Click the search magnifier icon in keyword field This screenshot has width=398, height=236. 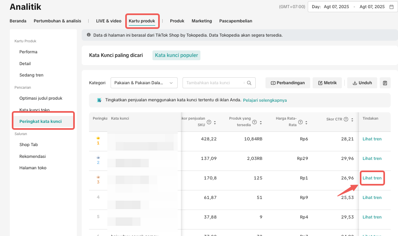249,83
